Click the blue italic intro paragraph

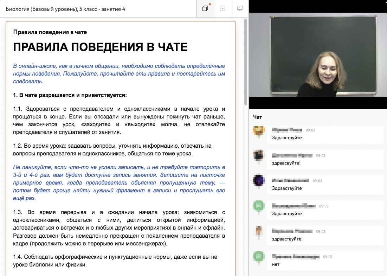point(119,73)
